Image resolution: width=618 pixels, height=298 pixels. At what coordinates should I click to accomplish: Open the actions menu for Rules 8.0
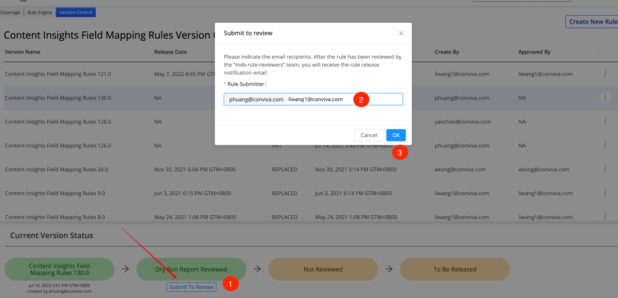click(605, 217)
